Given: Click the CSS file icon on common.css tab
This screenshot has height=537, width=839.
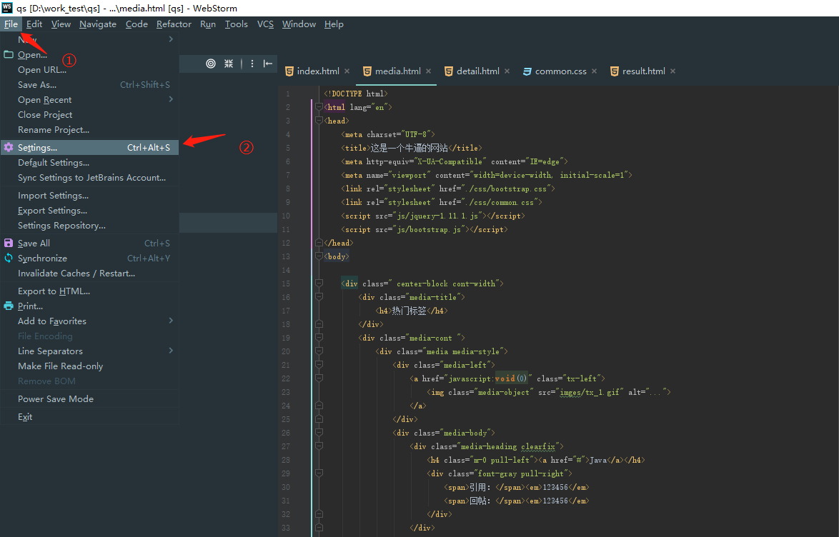Looking at the screenshot, I should coord(527,71).
